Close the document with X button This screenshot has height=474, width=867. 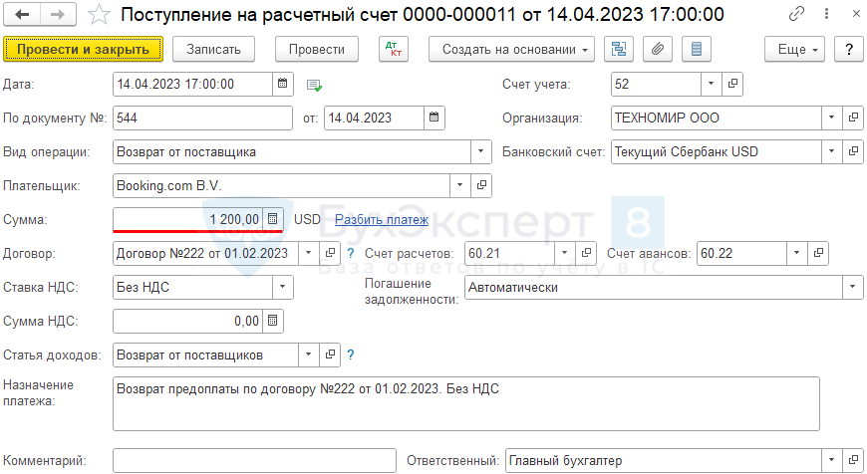pos(856,14)
